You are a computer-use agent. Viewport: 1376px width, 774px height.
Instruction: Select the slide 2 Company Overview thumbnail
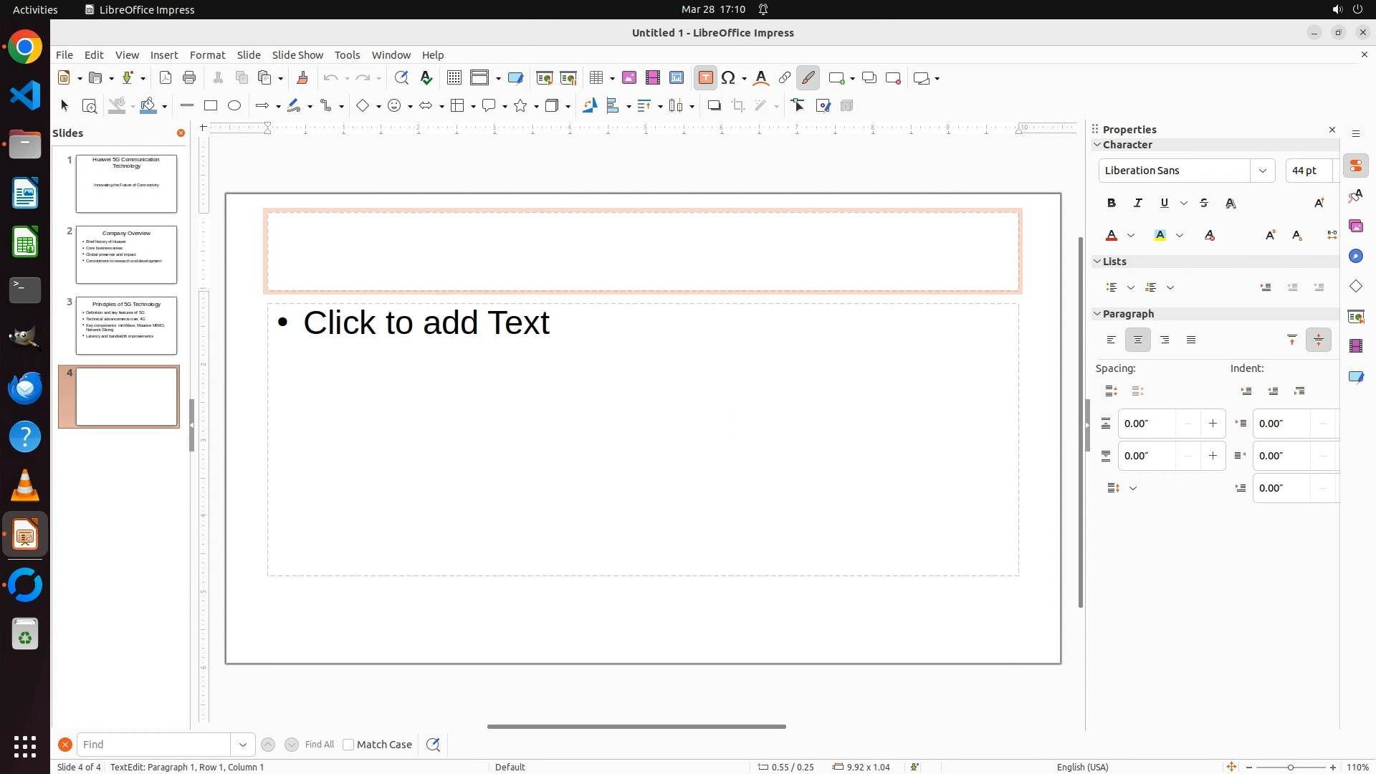coord(126,255)
